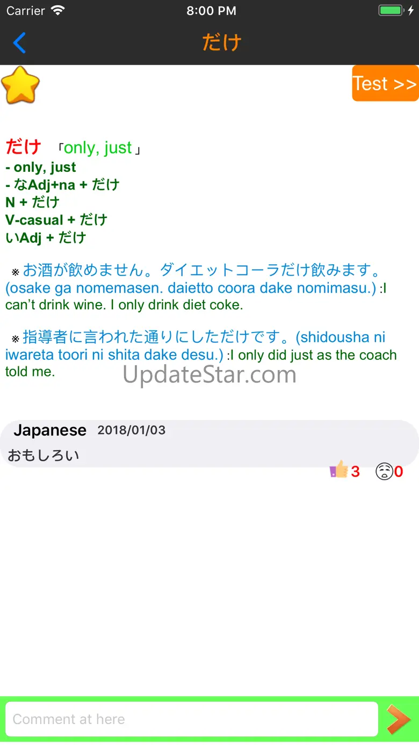Tap the thumbs-up like icon
This screenshot has width=419, height=745.
coord(338,470)
